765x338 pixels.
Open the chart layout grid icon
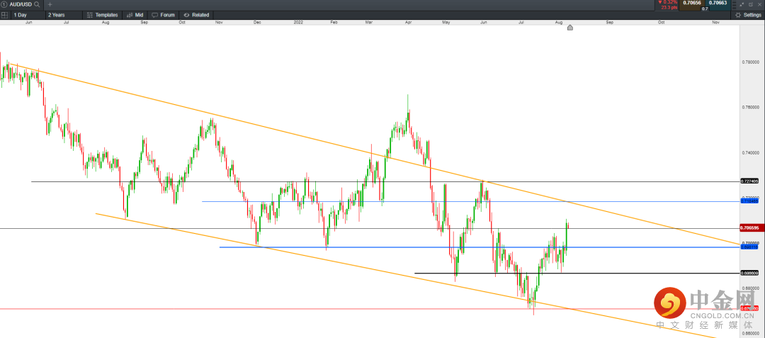[4, 15]
